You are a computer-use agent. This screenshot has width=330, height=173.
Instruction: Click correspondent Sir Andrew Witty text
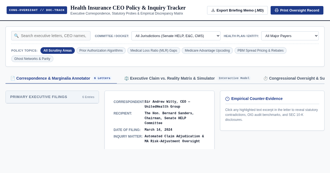[168, 104]
